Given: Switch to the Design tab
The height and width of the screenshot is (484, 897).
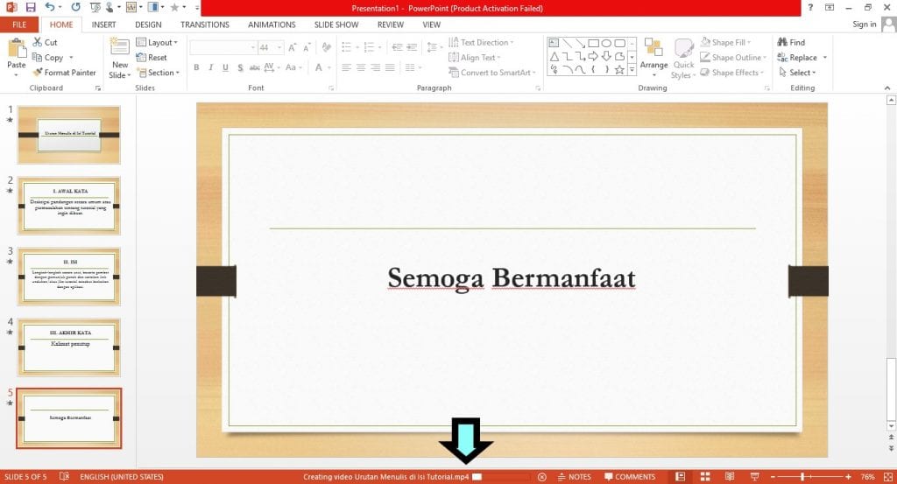Looking at the screenshot, I should (x=148, y=25).
